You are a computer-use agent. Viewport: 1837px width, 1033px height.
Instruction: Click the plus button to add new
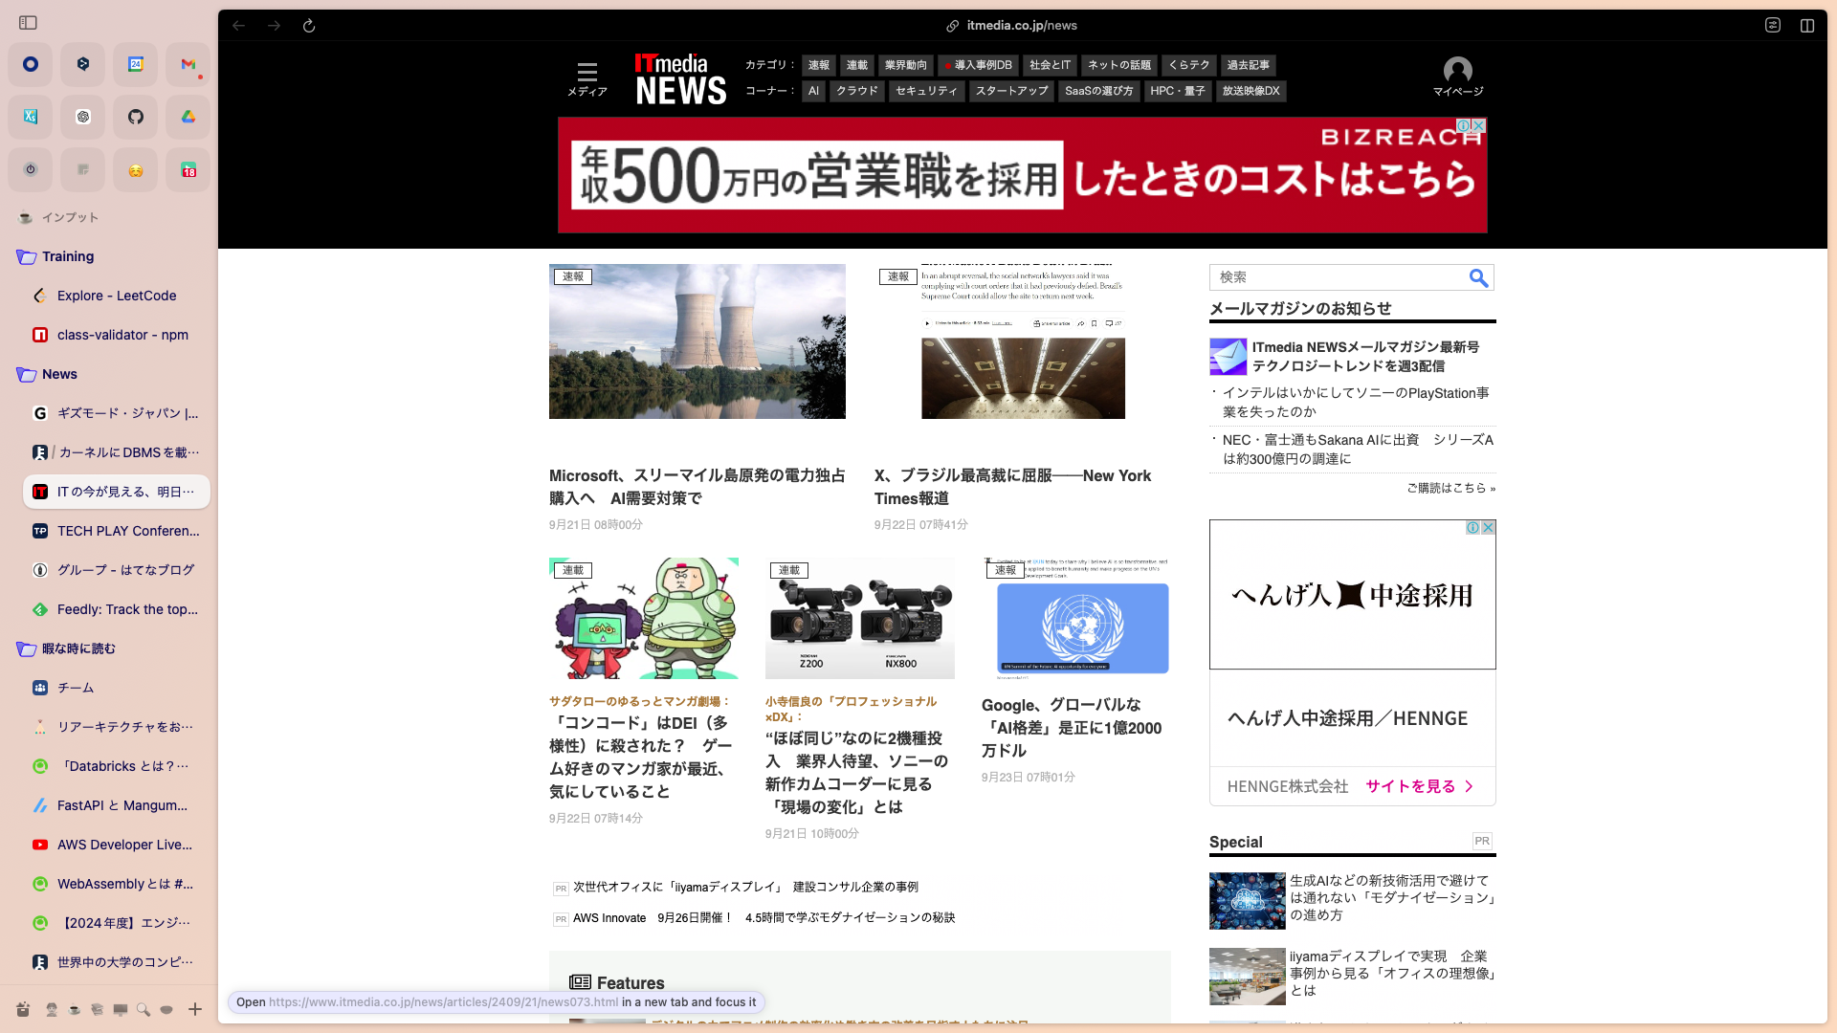195,1009
